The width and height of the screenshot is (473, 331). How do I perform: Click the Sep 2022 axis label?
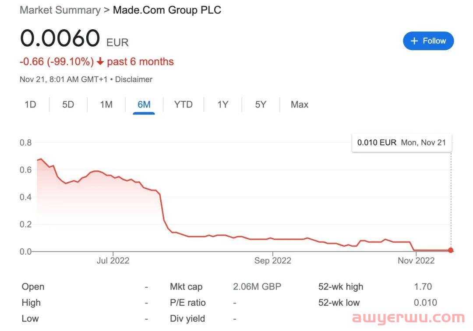click(x=272, y=261)
